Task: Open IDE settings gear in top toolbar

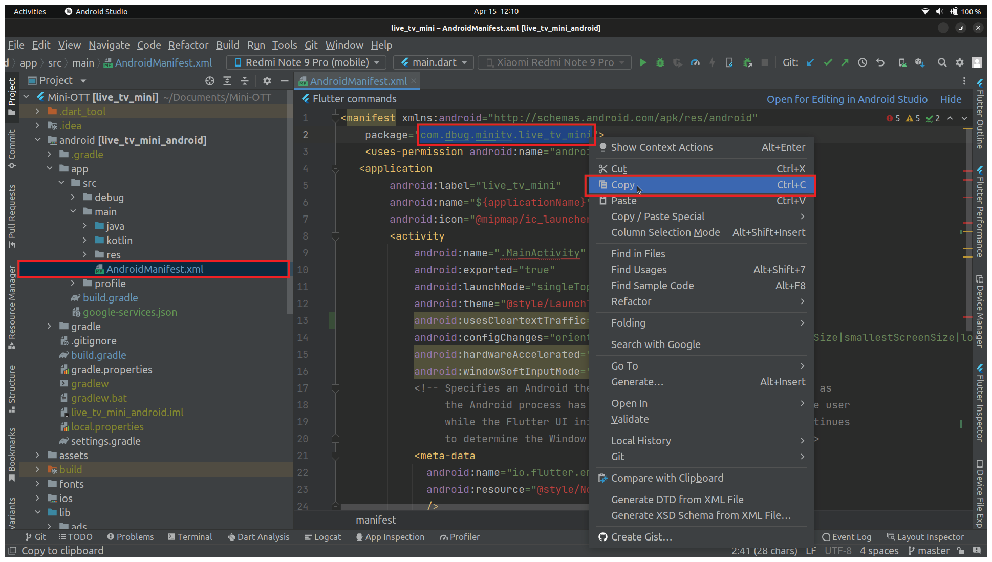Action: (x=960, y=62)
